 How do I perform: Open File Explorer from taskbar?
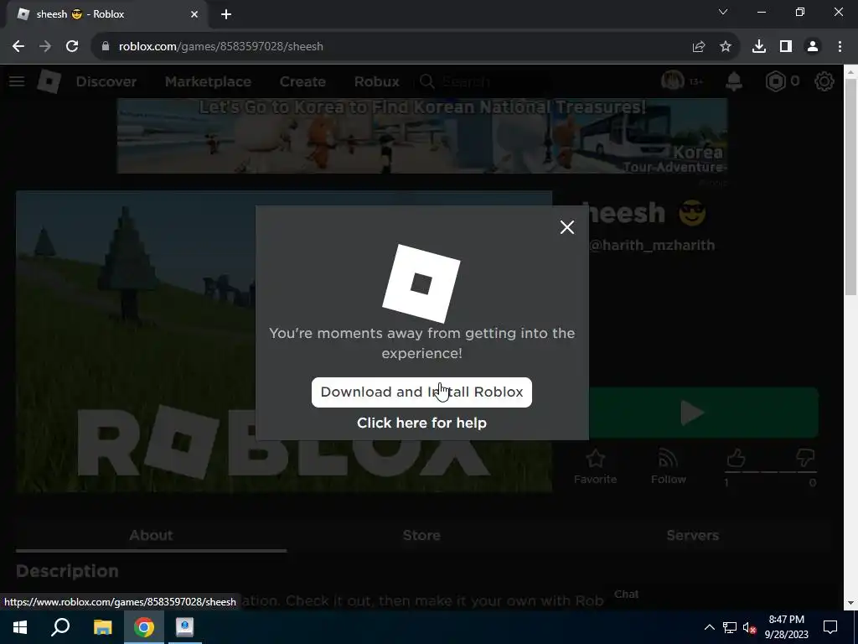pyautogui.click(x=102, y=627)
